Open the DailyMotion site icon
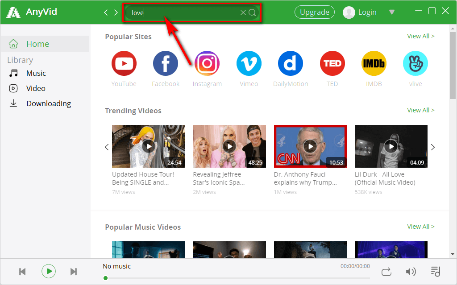This screenshot has height=285, width=457. tap(291, 63)
